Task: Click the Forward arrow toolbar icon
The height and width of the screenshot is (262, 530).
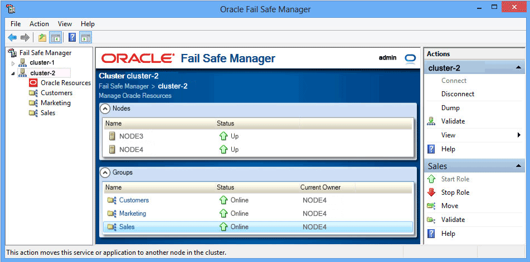Action: click(x=25, y=37)
